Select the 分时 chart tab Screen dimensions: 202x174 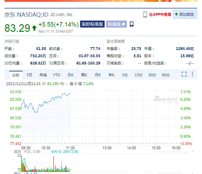click(x=16, y=75)
